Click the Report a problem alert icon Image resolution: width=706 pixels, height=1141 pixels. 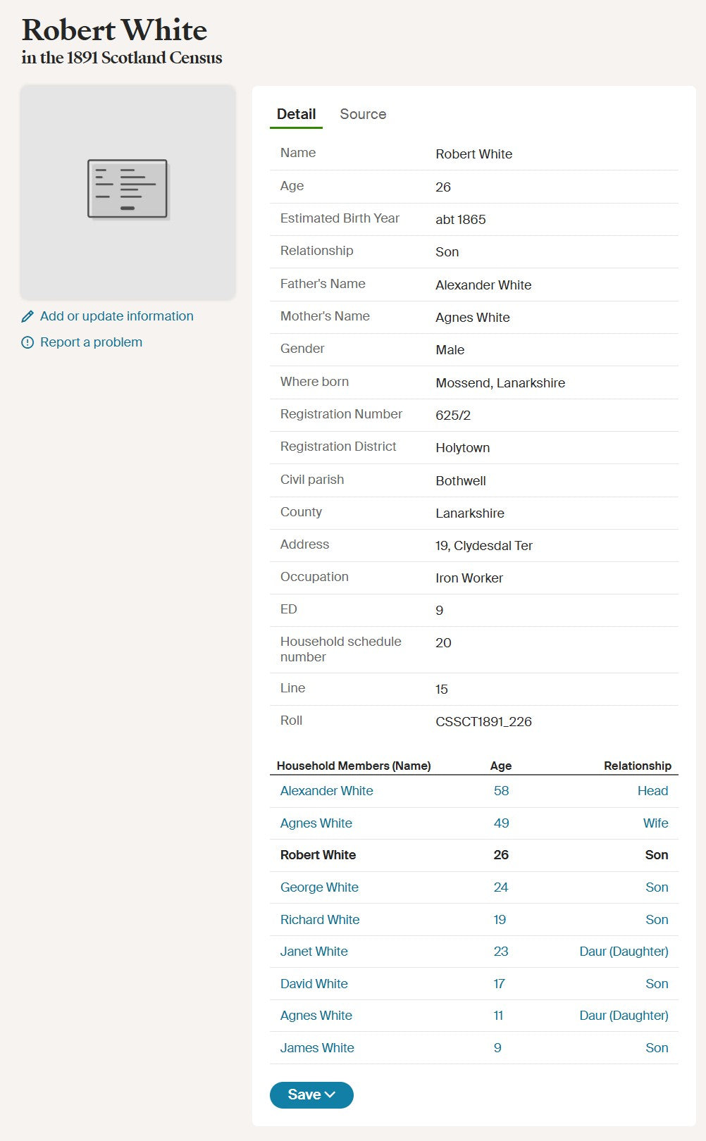27,342
